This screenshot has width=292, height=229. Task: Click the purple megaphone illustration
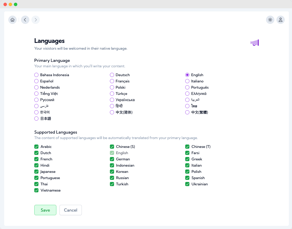[254, 43]
